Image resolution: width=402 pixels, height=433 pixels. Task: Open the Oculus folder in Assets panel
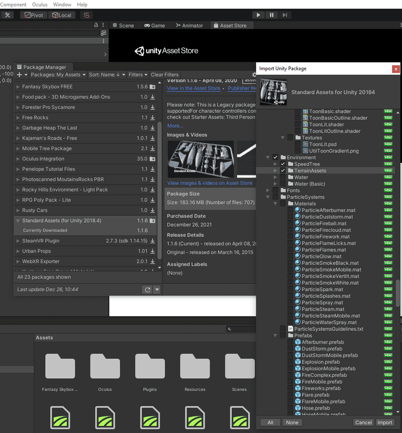click(105, 366)
